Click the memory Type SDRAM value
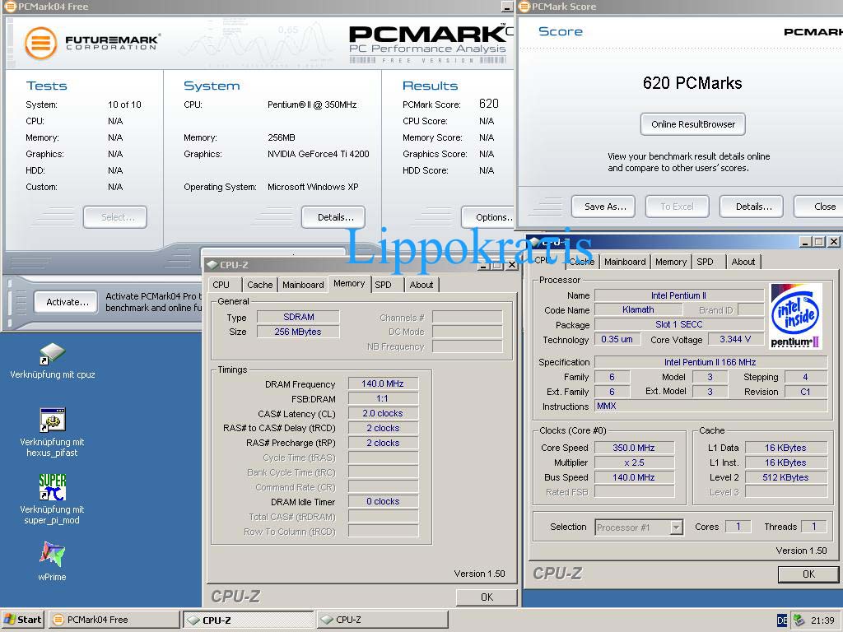Viewport: 843px width, 632px height. pos(298,317)
